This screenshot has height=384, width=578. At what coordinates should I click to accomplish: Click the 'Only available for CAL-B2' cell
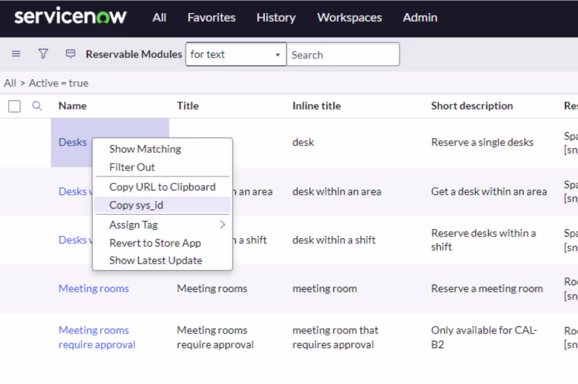[484, 337]
